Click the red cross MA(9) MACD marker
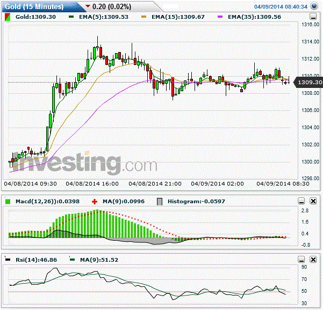 point(95,202)
